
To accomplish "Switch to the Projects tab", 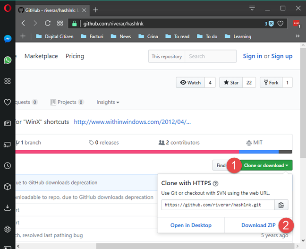I will click(67, 102).
